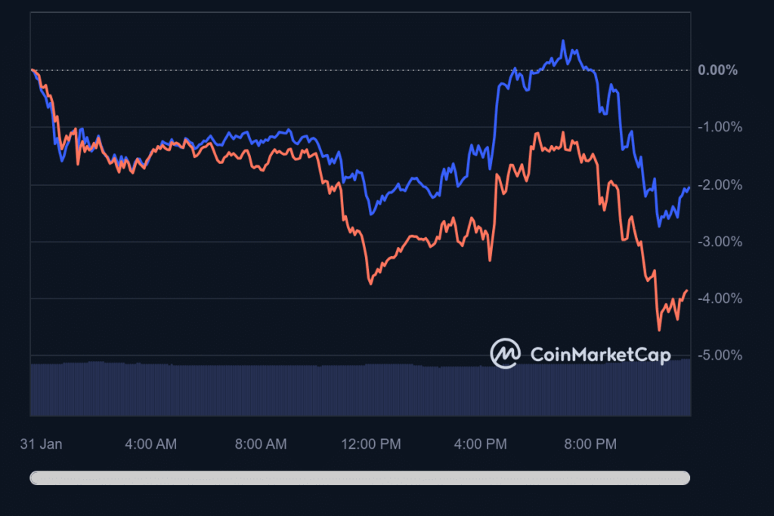Click the 31 Jan date label
Screen dimensions: 774x516
point(41,444)
